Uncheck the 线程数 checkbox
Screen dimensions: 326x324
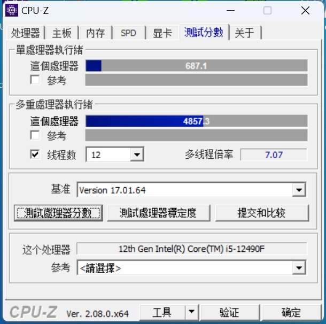coord(35,155)
